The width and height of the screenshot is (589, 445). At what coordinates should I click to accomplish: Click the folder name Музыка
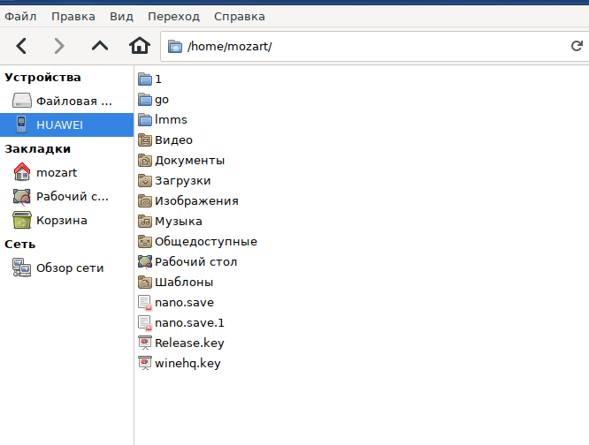[x=179, y=222]
